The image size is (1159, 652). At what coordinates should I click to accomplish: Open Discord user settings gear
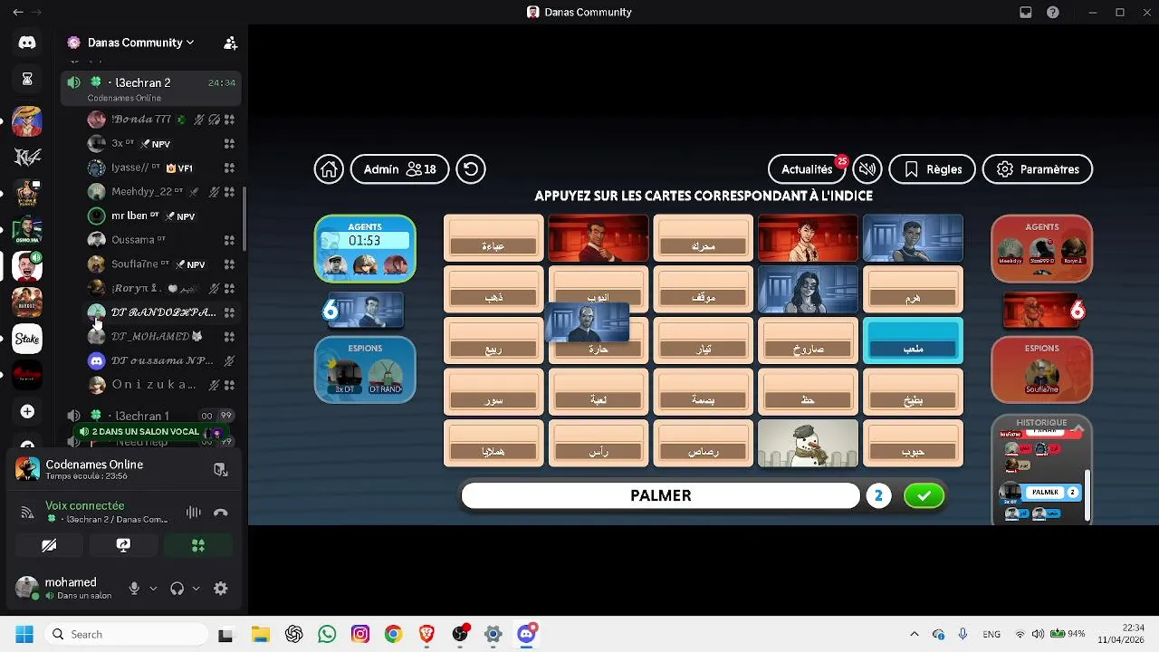pos(220,589)
